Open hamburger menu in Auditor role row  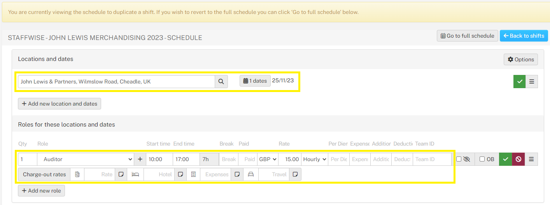531,159
